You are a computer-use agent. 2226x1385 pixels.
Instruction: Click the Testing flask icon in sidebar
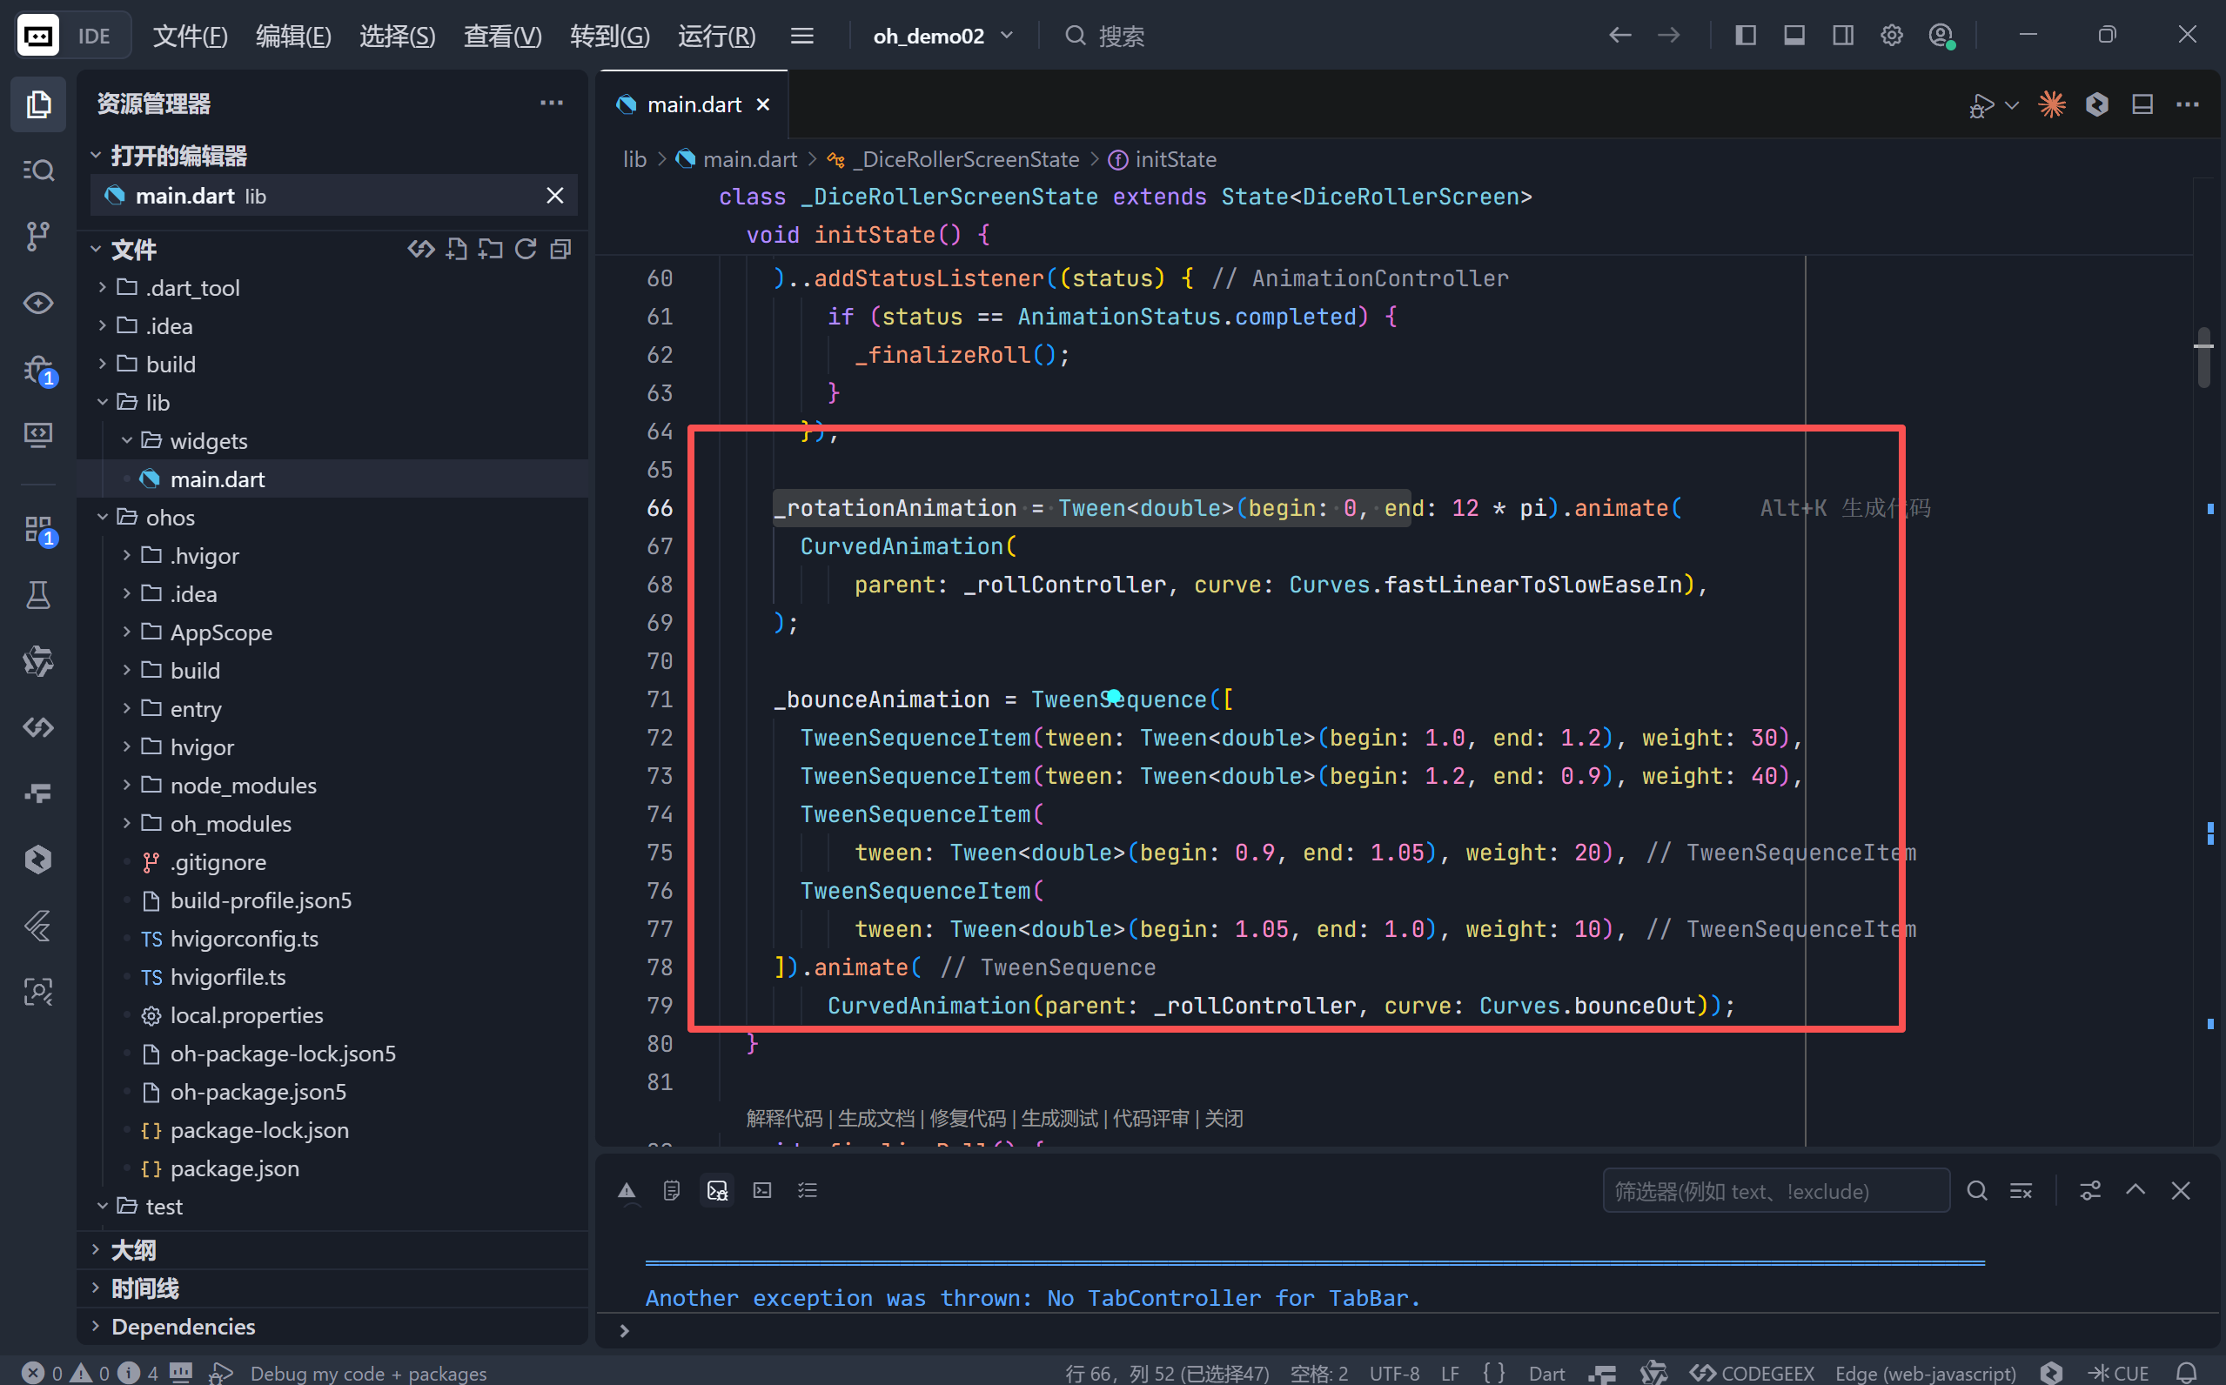[37, 595]
